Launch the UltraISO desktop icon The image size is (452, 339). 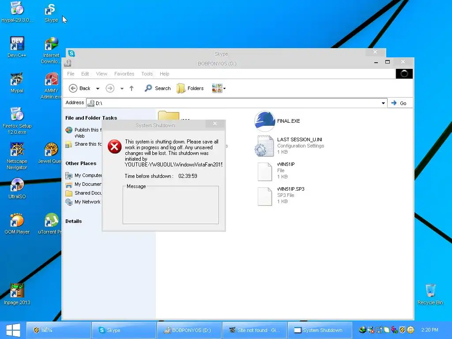(17, 188)
